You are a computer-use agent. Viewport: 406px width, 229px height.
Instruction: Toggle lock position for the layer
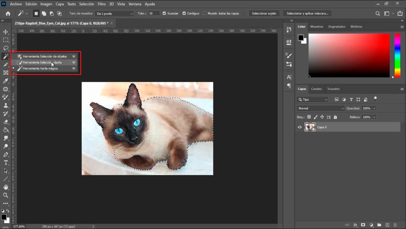pos(322,117)
